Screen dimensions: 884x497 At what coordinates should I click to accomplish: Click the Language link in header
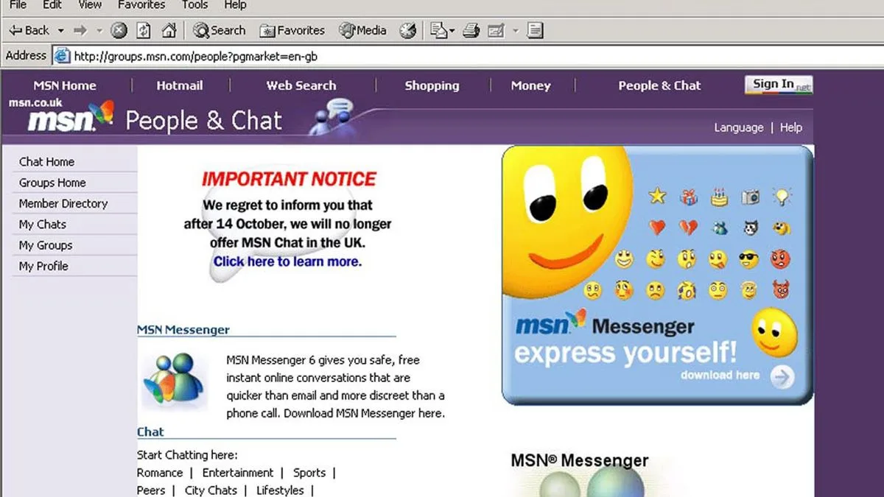[738, 127]
